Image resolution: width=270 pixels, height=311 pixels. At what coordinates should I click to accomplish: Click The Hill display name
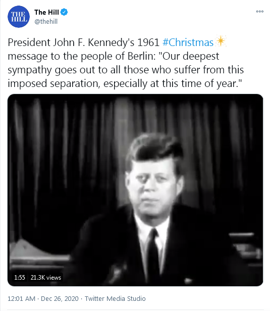coord(46,12)
